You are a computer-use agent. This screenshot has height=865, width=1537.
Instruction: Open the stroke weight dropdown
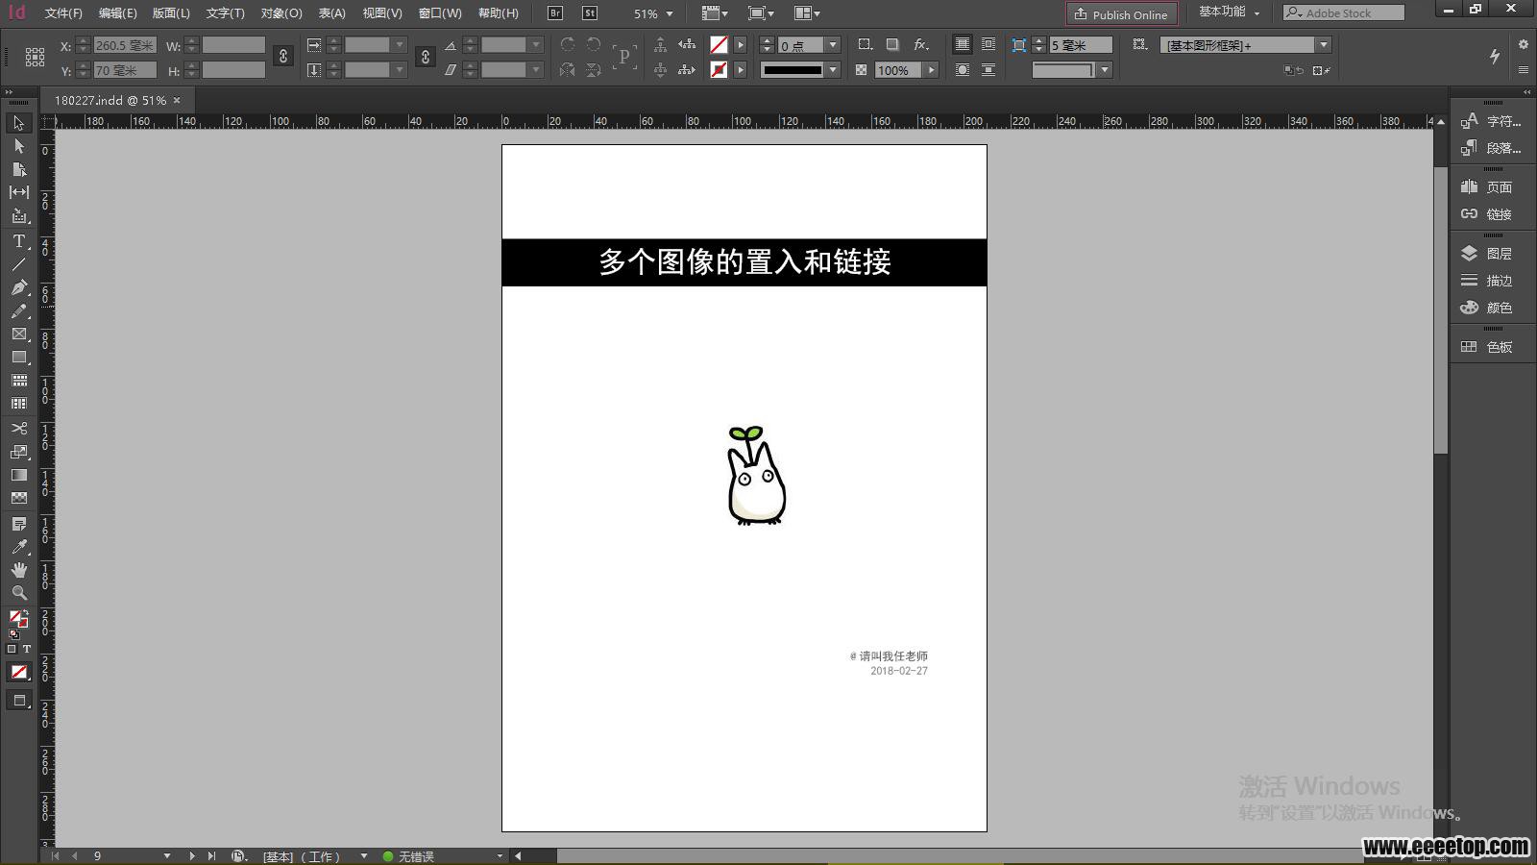pyautogui.click(x=834, y=45)
